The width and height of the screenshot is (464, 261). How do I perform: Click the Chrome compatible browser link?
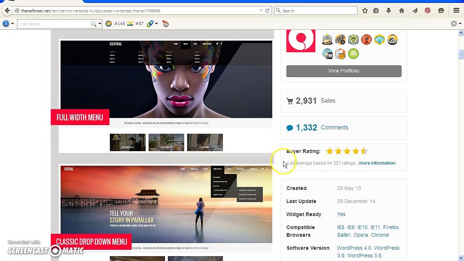pyautogui.click(x=380, y=235)
